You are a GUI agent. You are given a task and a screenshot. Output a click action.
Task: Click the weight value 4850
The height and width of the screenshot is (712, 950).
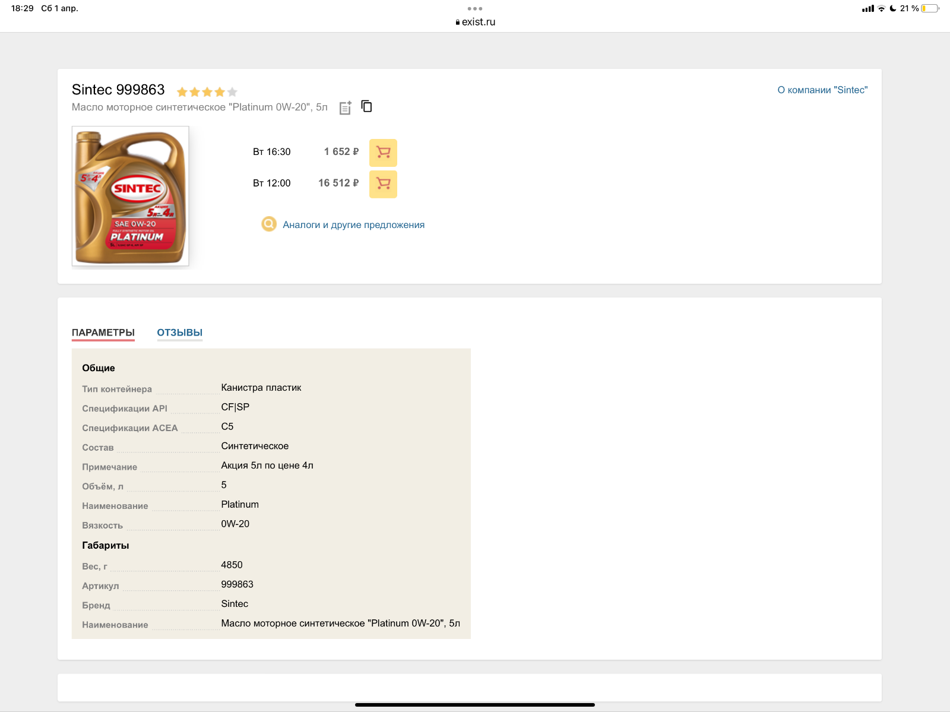(232, 565)
